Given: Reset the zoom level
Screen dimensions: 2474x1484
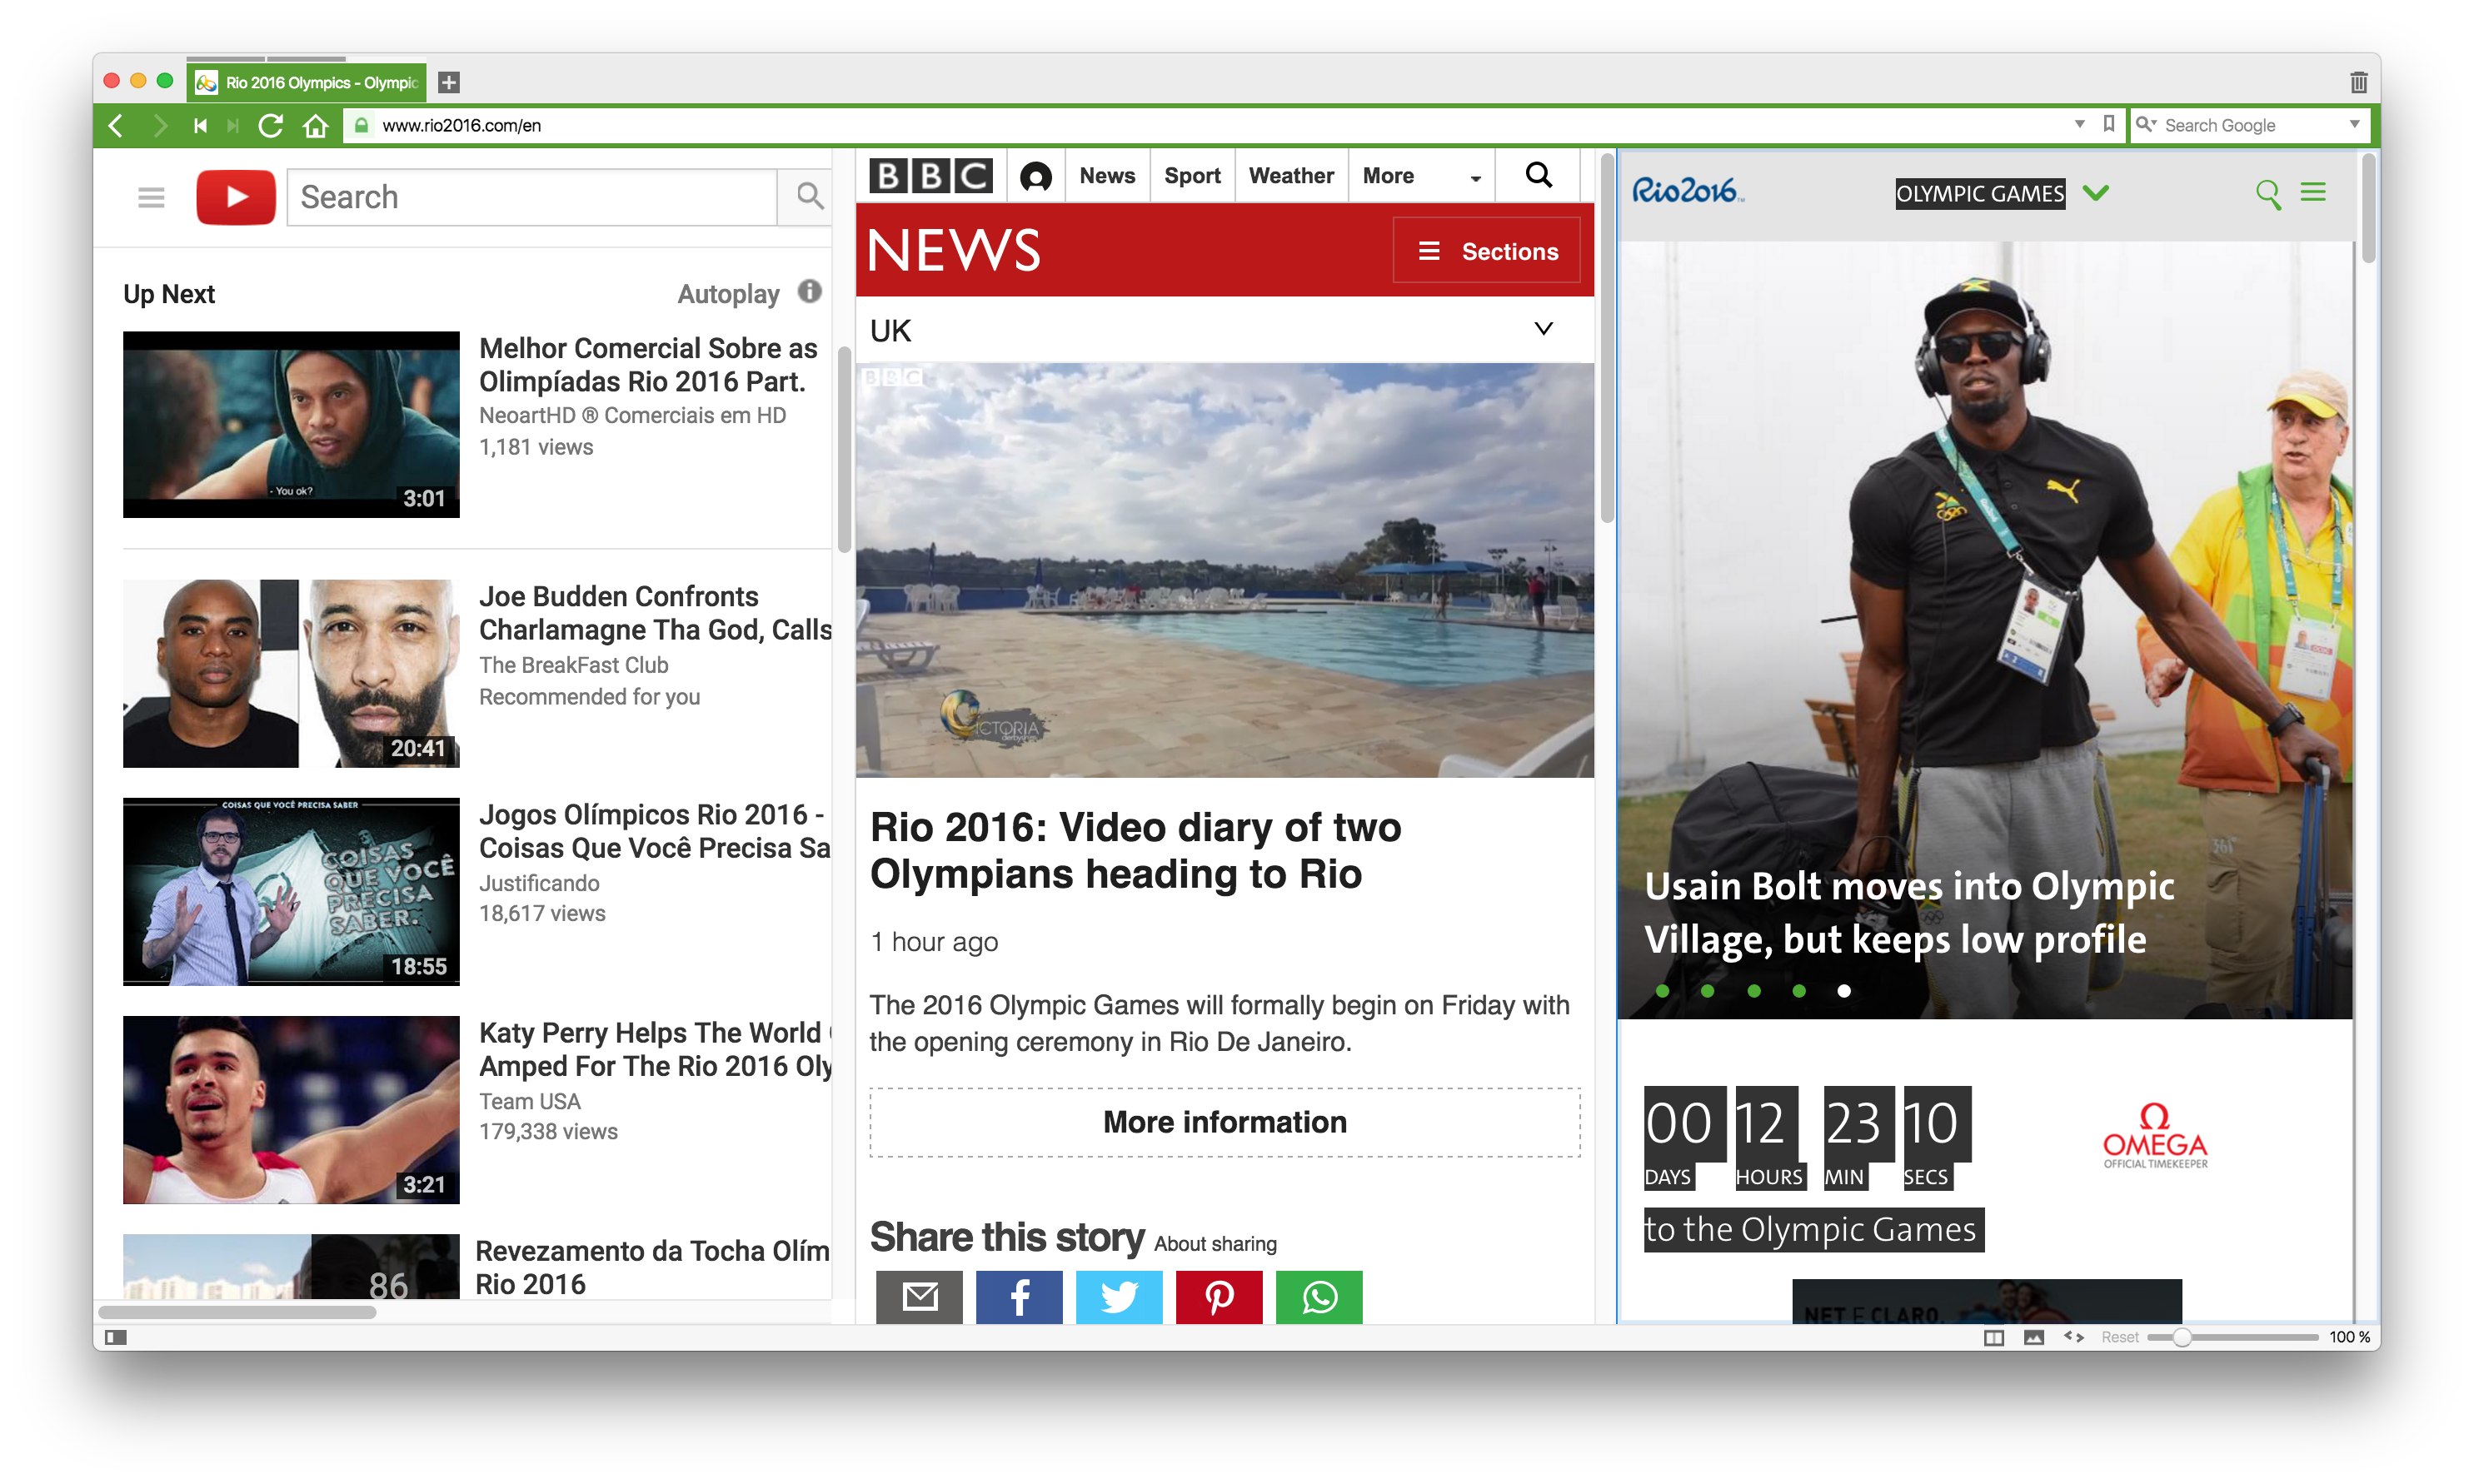Looking at the screenshot, I should point(2119,1337).
